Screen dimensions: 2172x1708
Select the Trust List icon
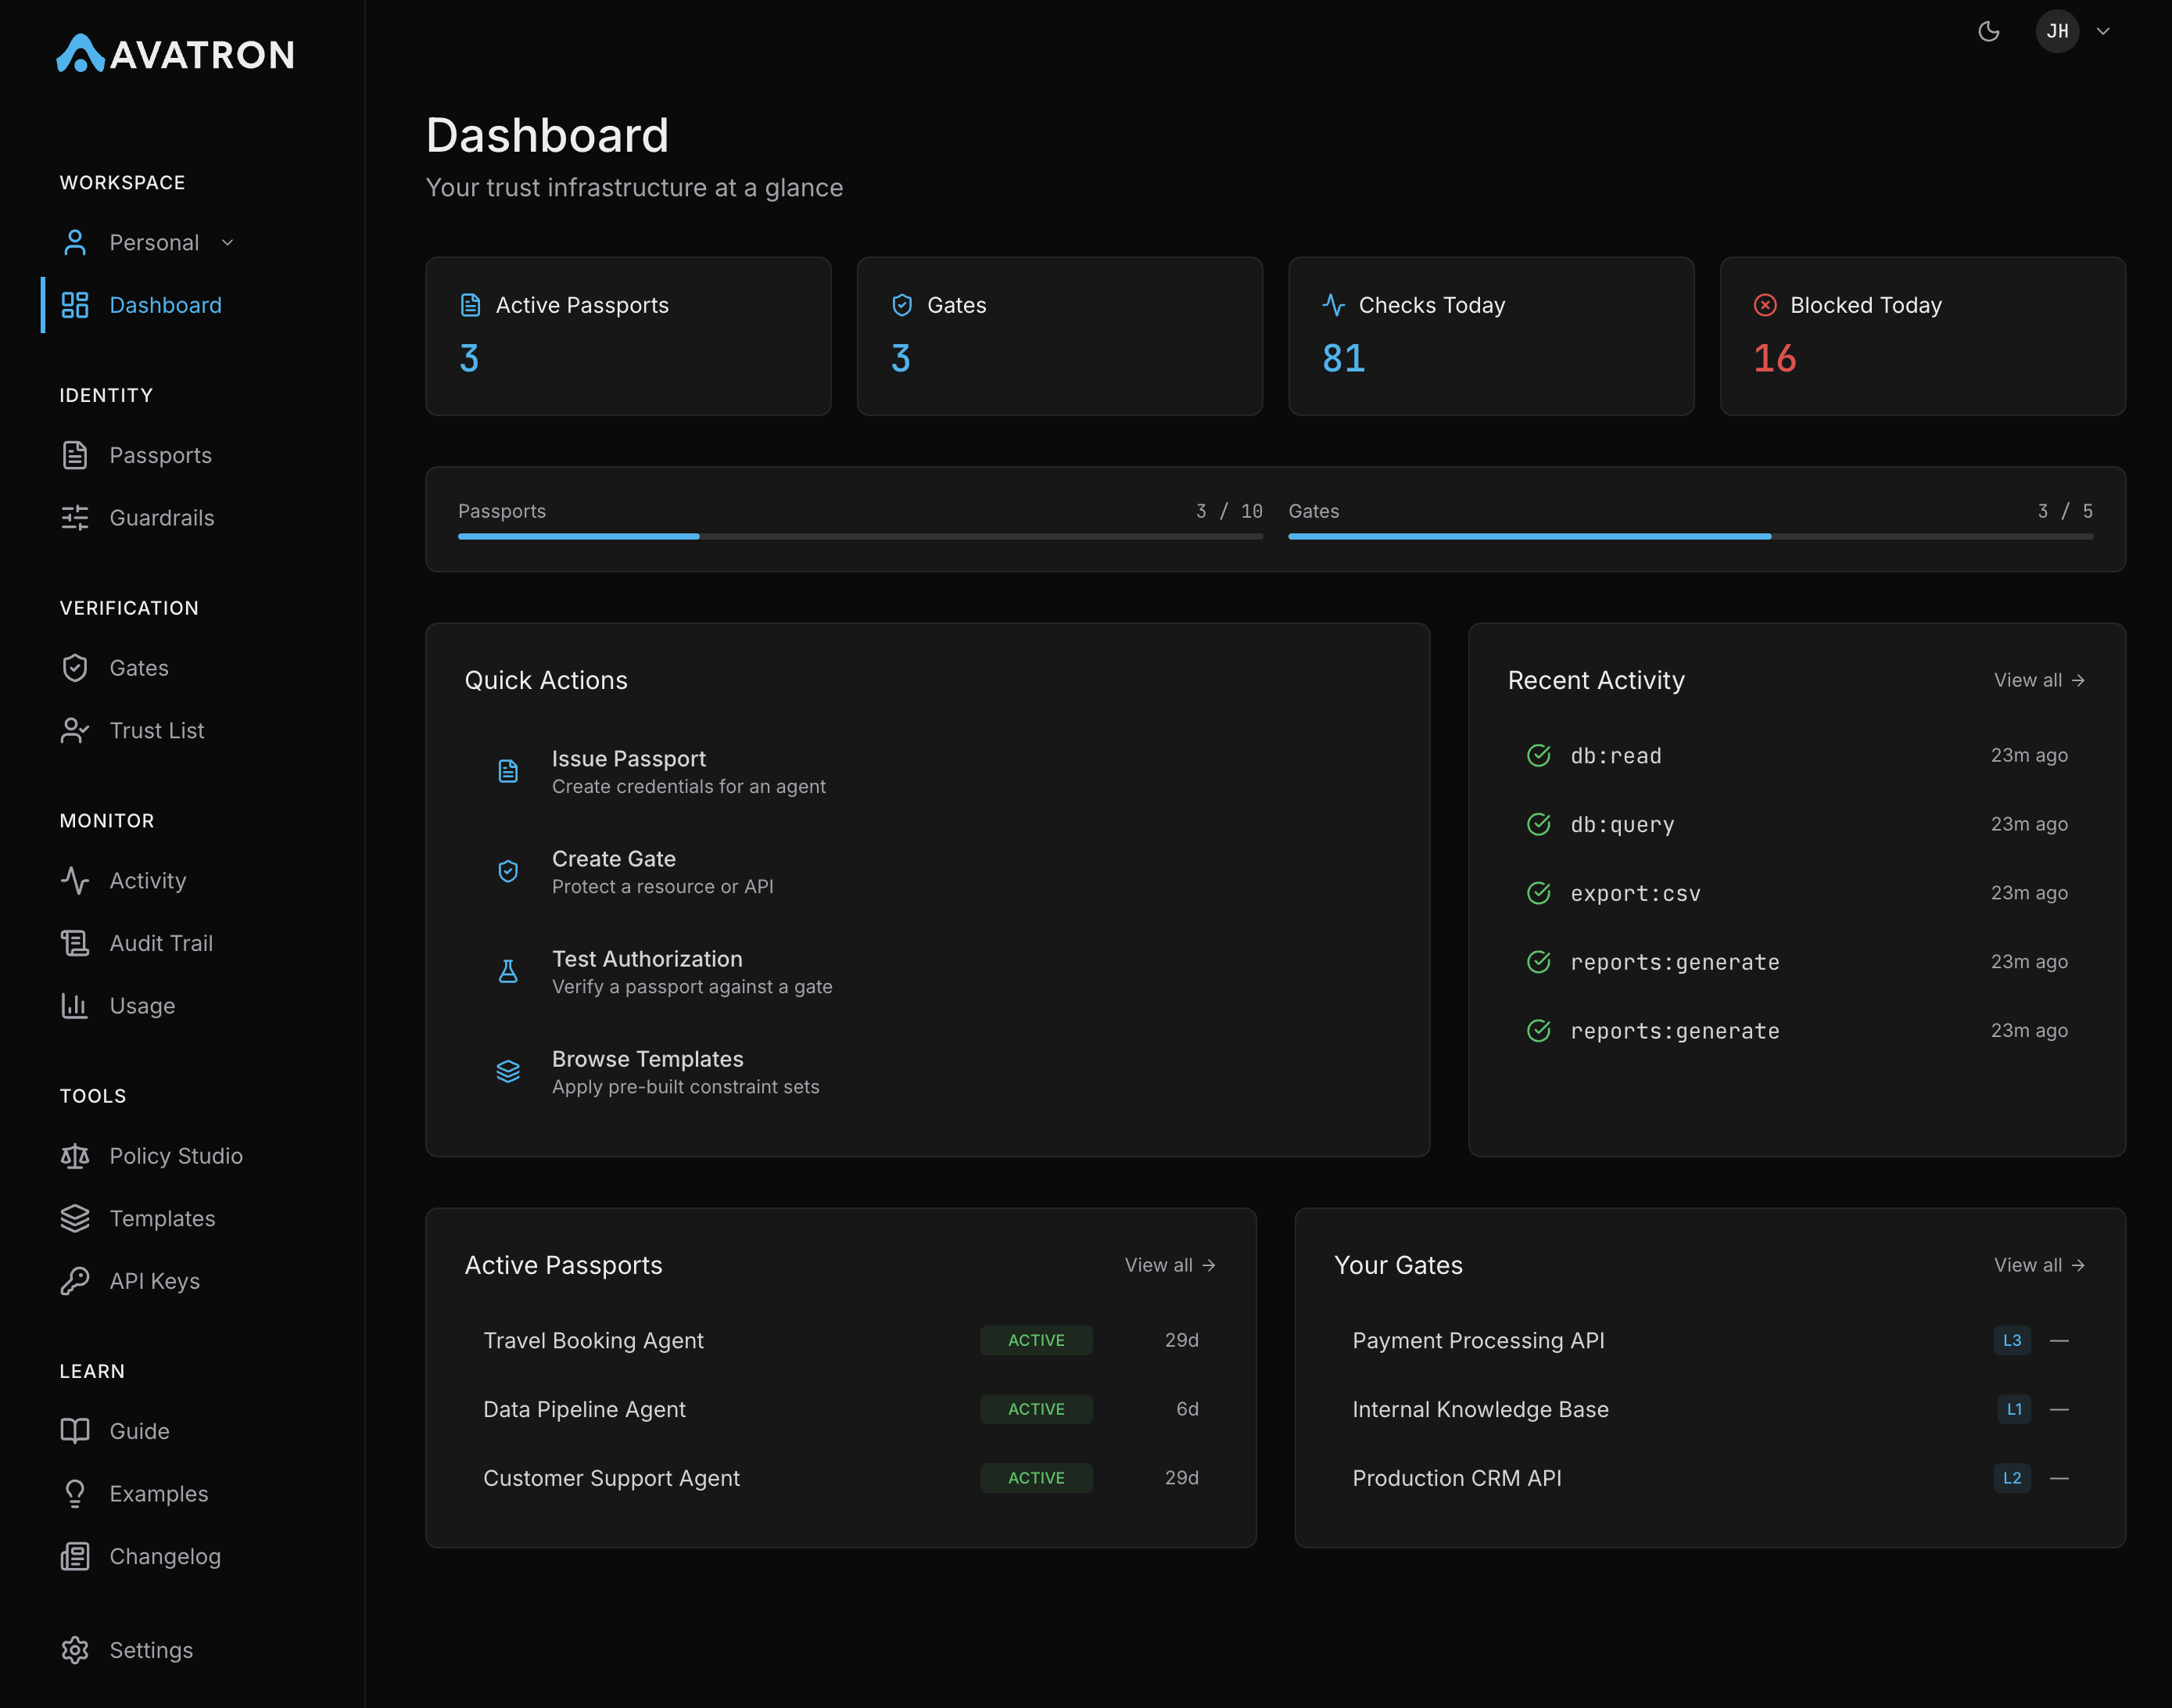coord(75,730)
